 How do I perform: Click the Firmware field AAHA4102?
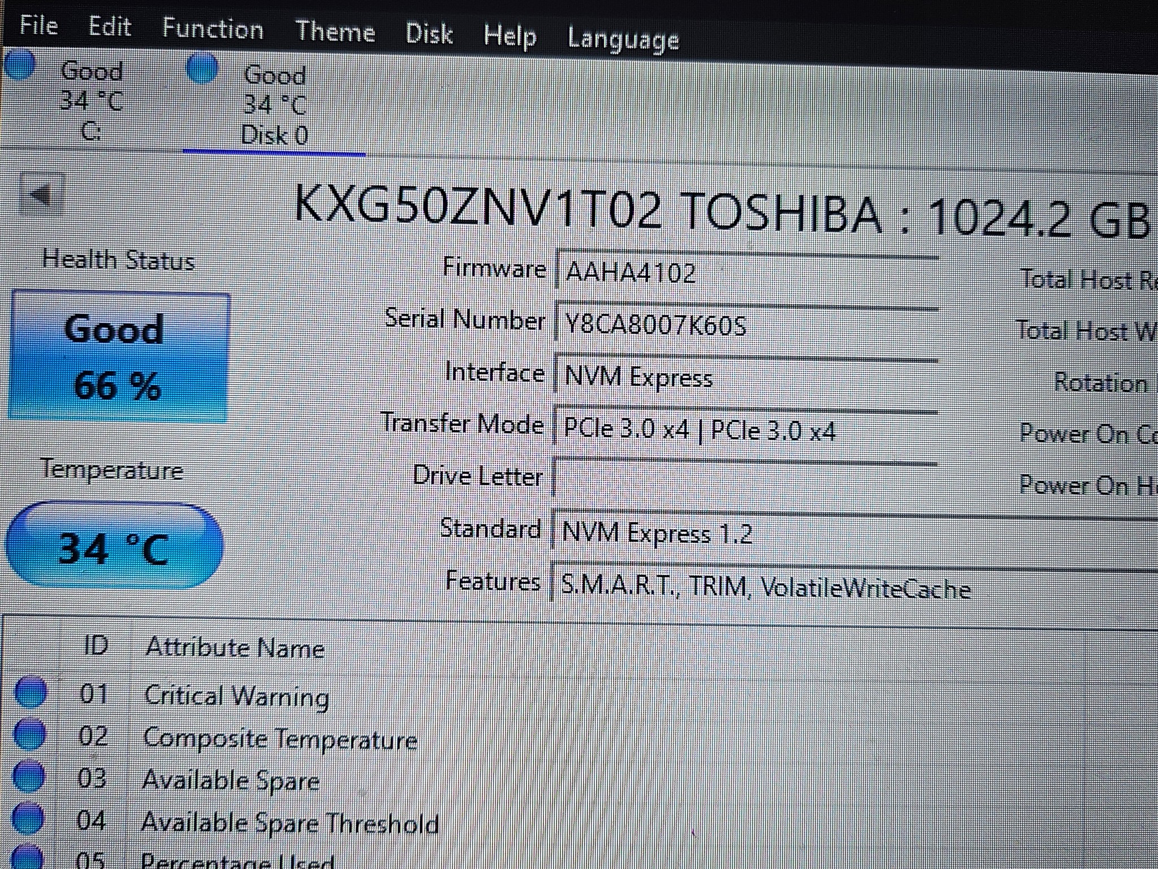pyautogui.click(x=746, y=272)
